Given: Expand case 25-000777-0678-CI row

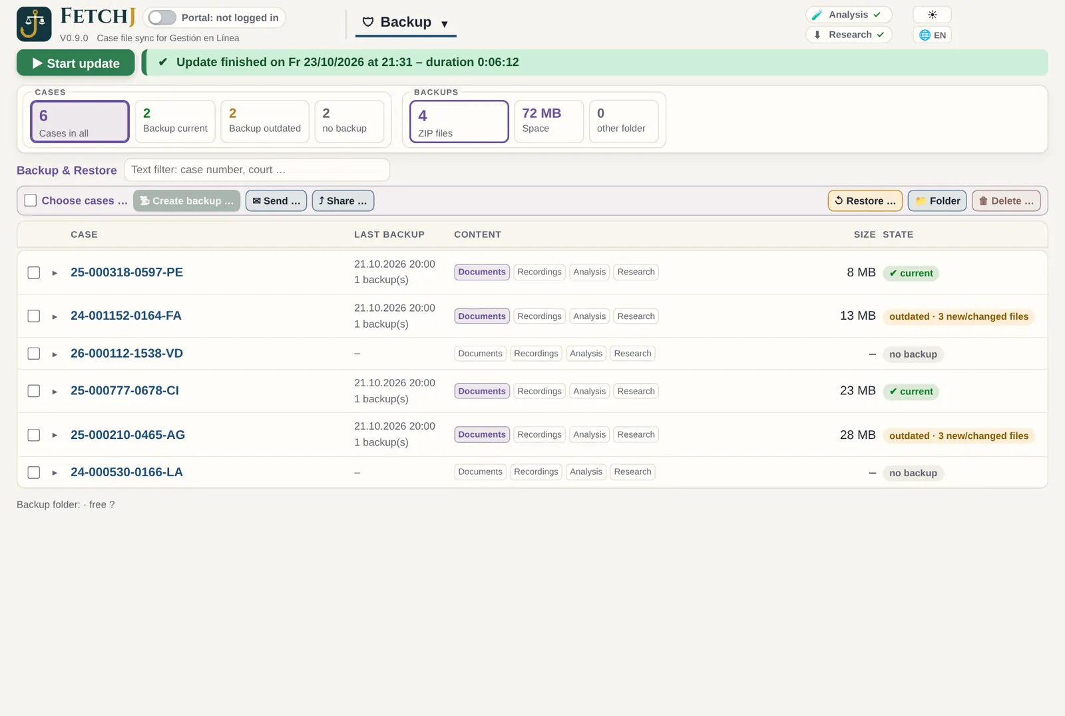Looking at the screenshot, I should pos(55,392).
